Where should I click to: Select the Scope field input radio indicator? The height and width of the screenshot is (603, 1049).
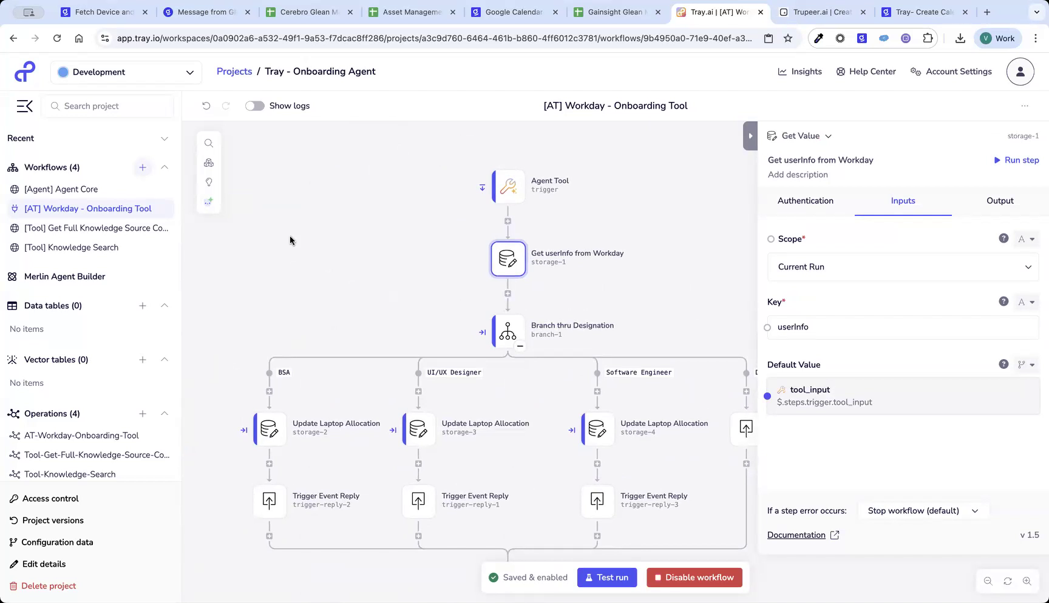771,238
